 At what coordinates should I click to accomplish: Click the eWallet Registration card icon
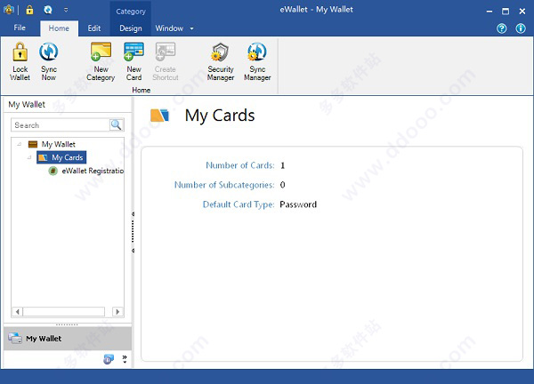[53, 171]
